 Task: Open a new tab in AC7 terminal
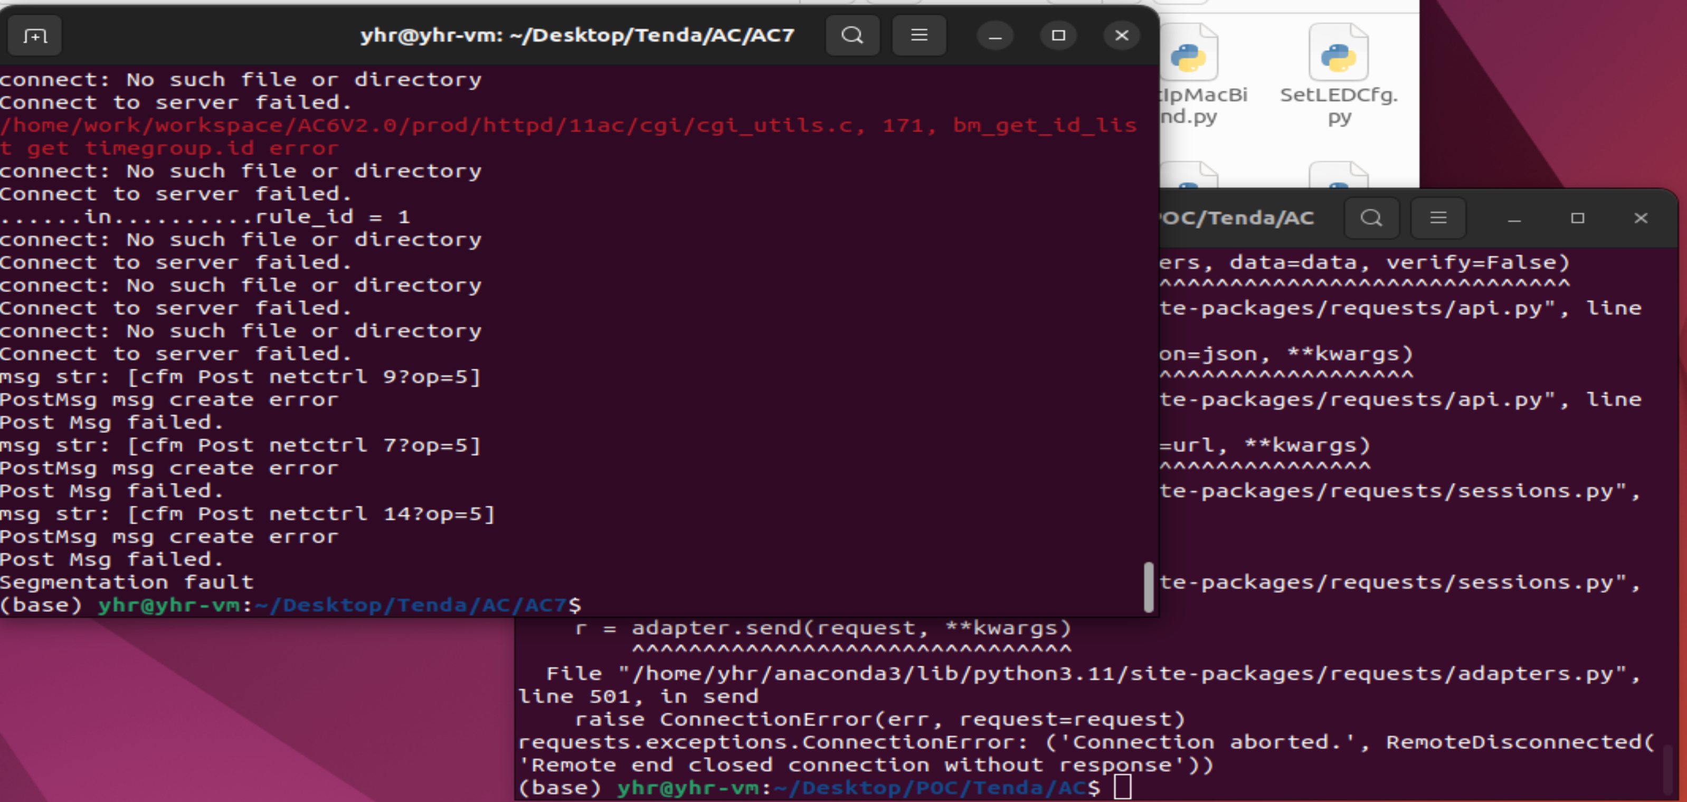(x=35, y=35)
